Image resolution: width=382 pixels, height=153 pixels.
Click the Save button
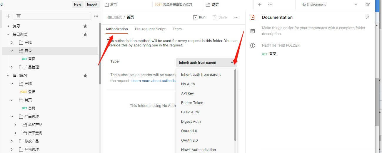click(x=220, y=17)
